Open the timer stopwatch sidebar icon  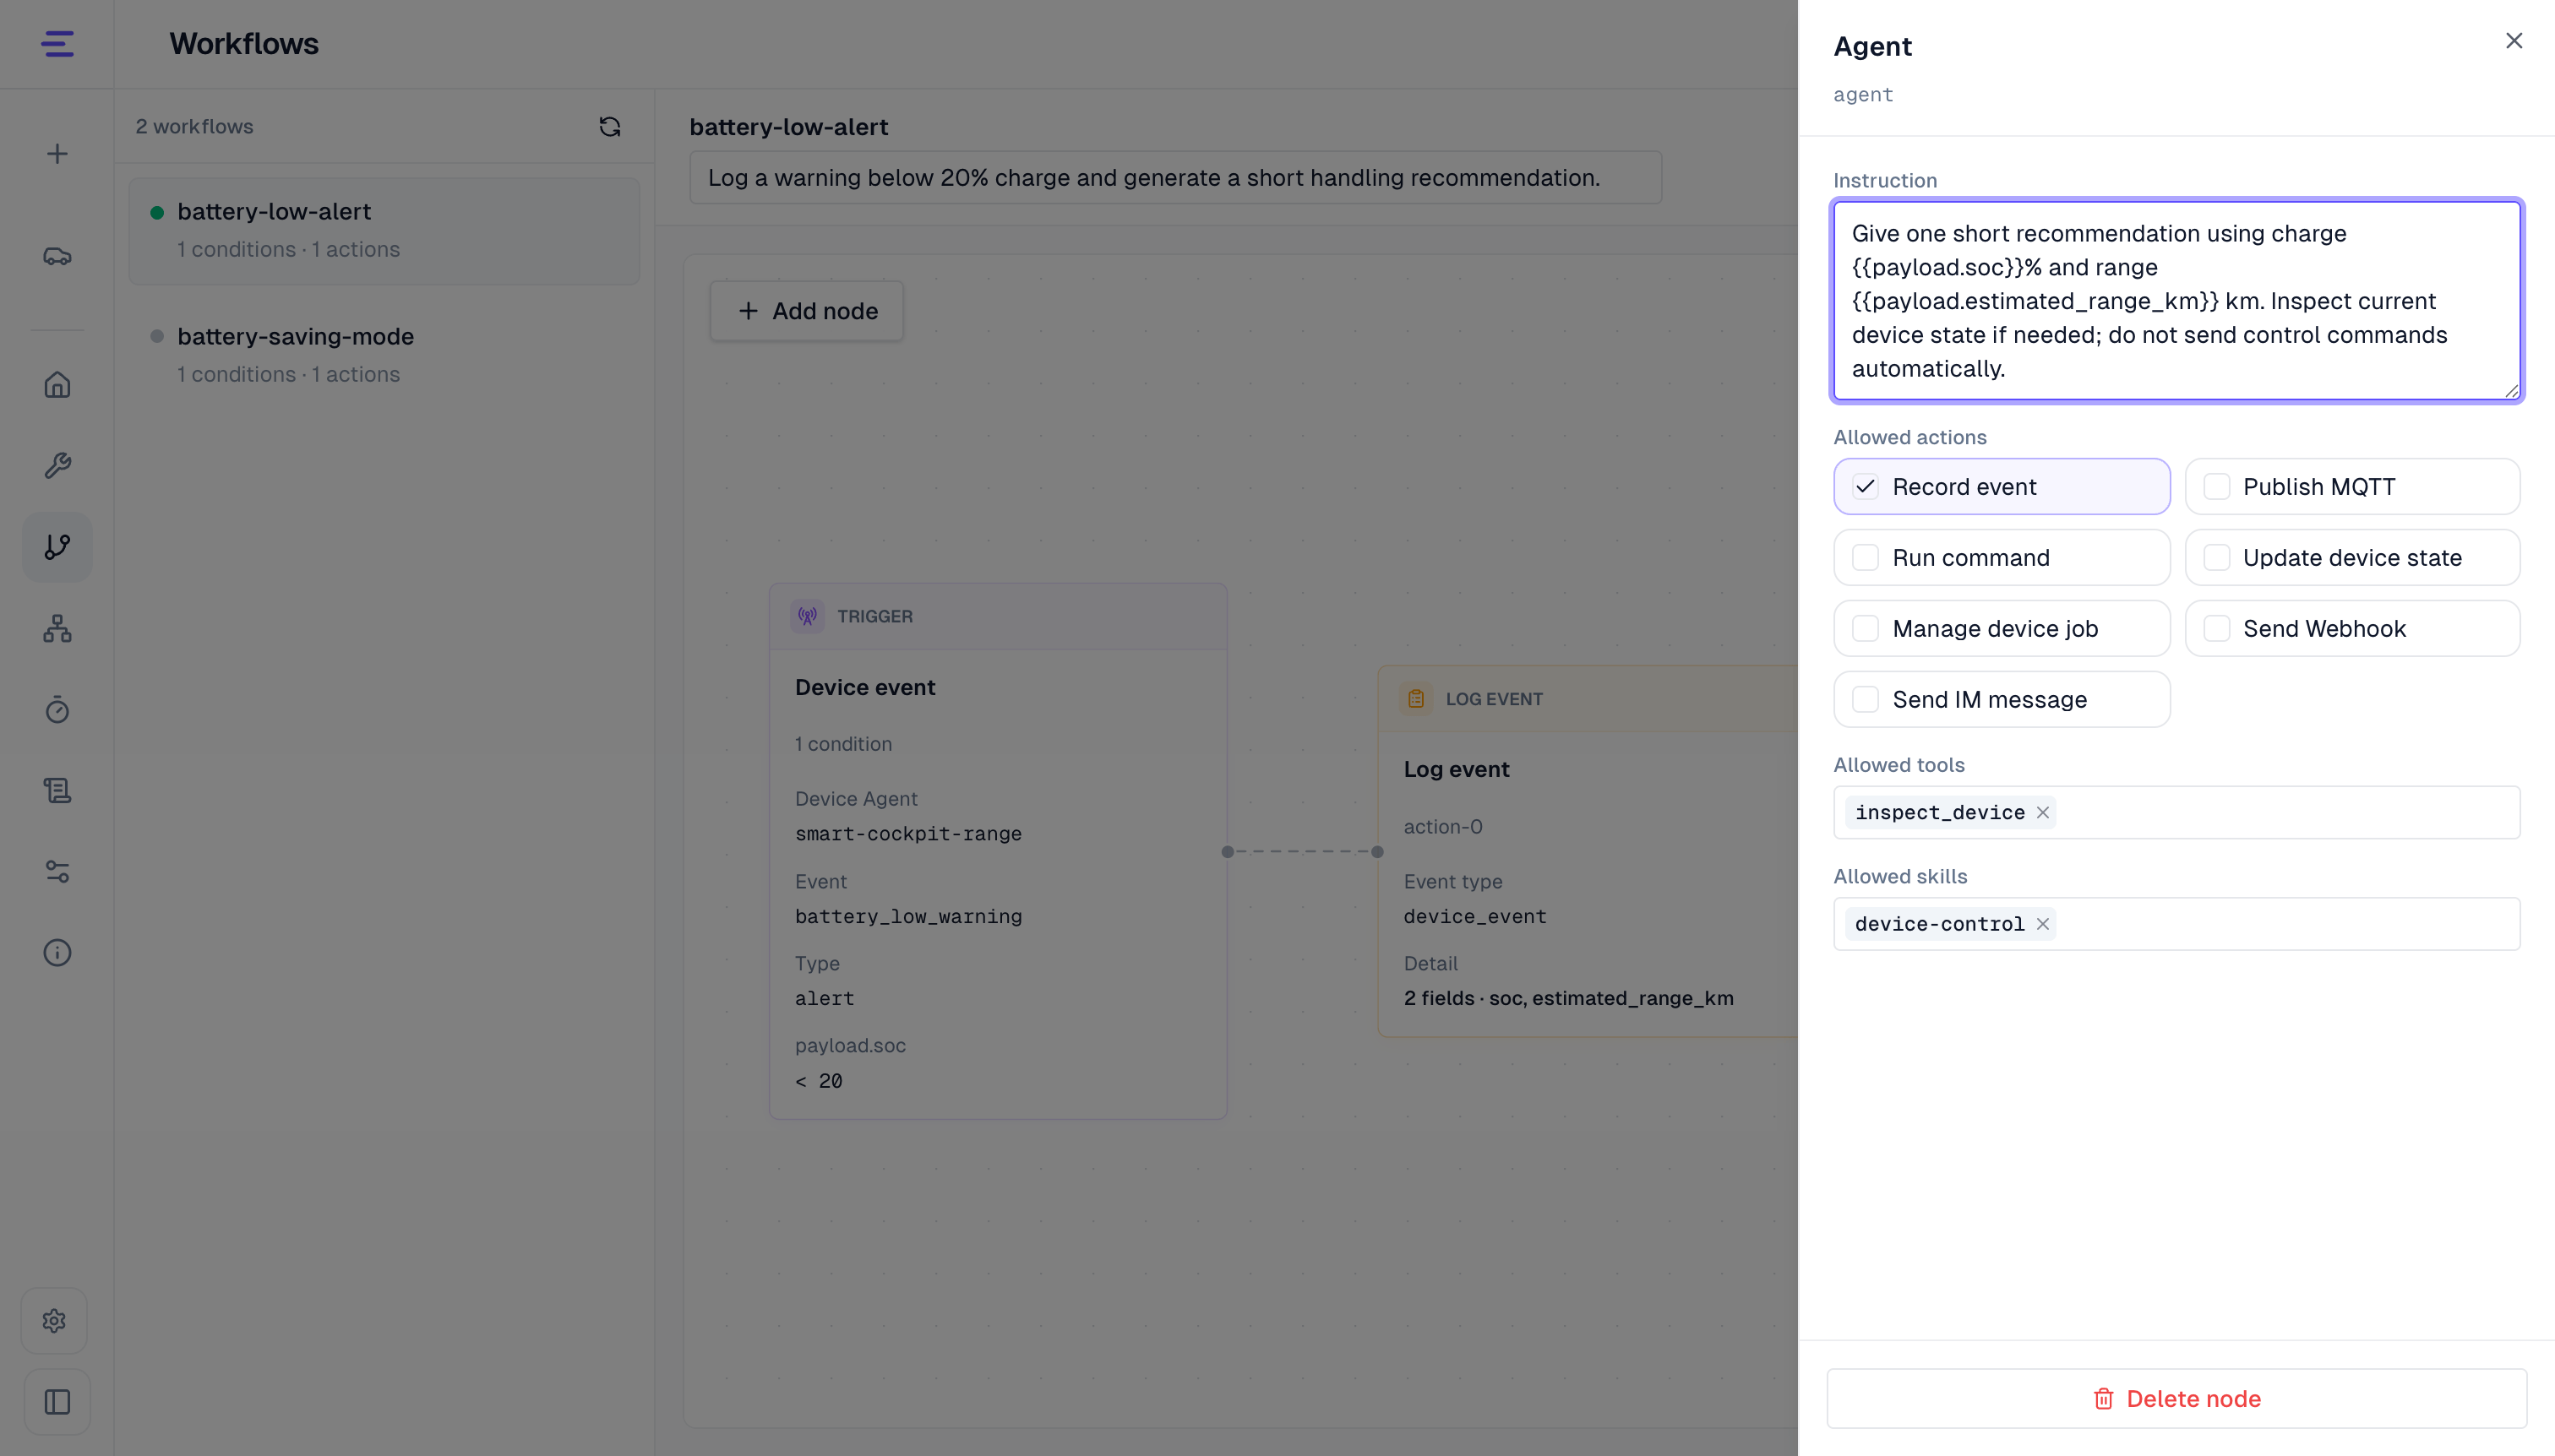coord(57,709)
